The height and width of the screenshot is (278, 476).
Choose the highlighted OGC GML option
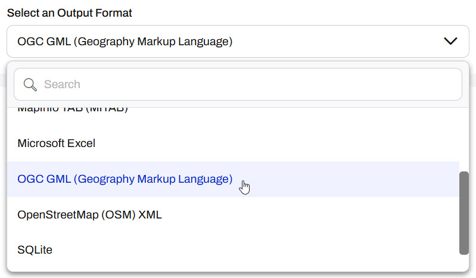tap(125, 179)
